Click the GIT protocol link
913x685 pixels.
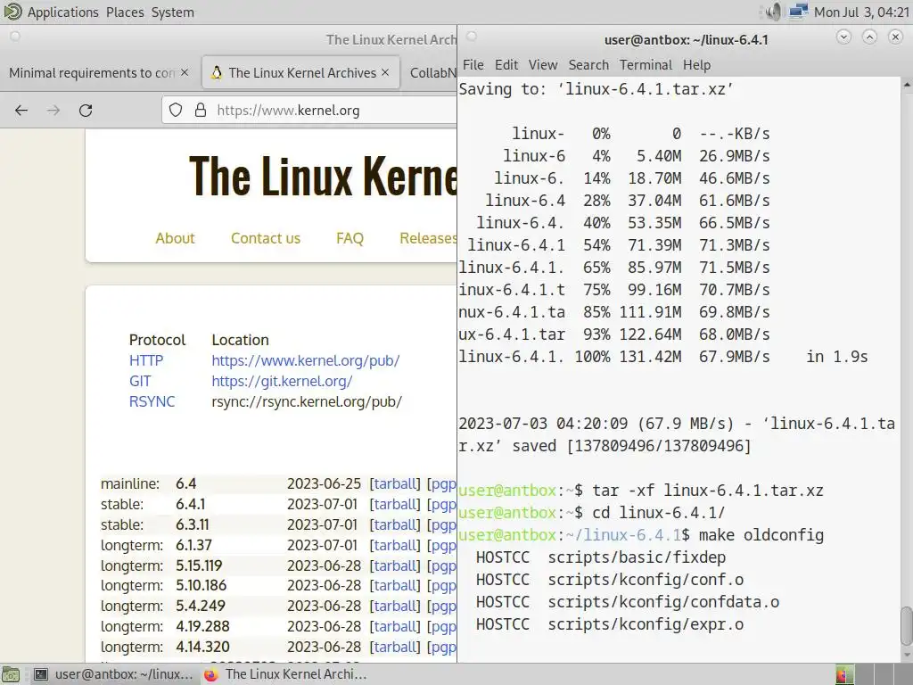pyautogui.click(x=140, y=381)
